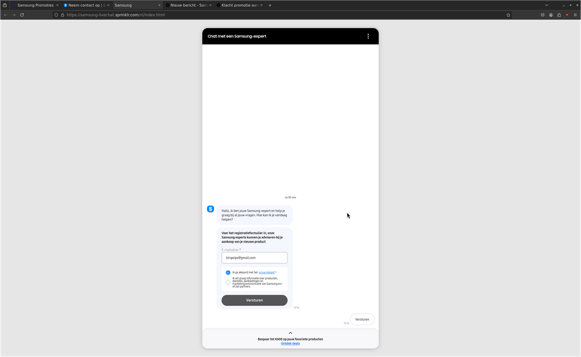
Task: Open the extensions puzzle icon
Action: (559, 15)
